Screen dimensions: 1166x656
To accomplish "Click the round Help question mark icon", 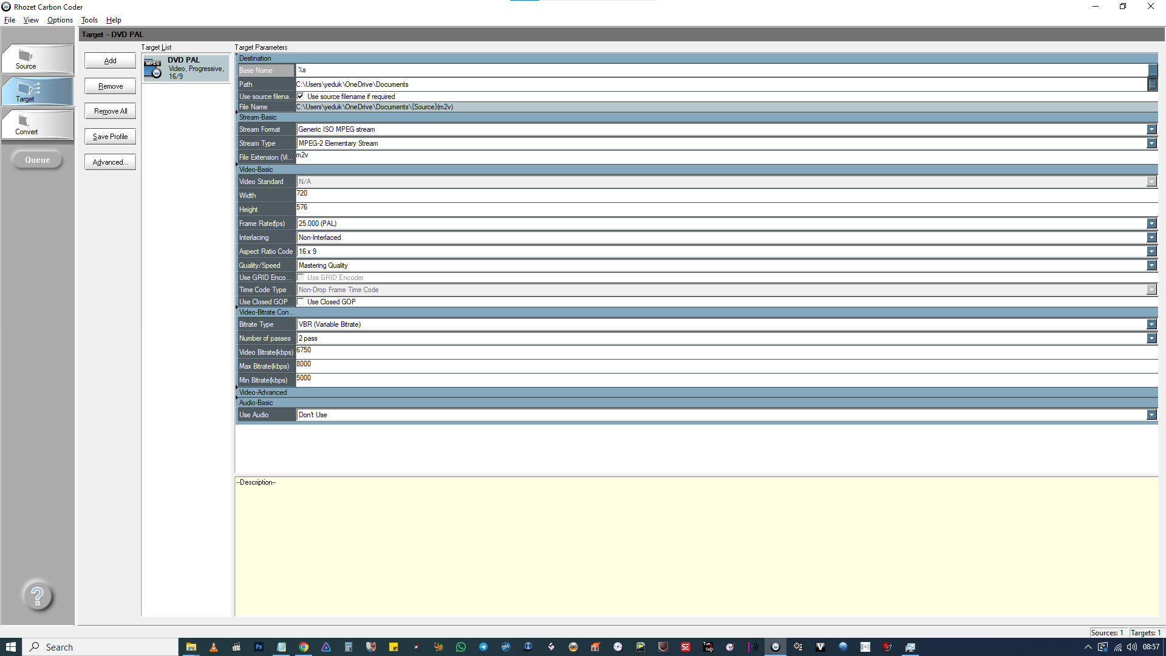I will pos(38,596).
